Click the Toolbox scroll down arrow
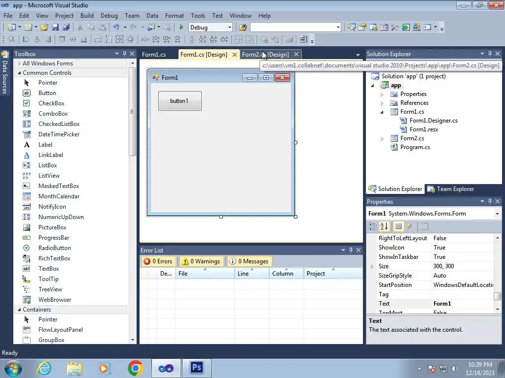The height and width of the screenshot is (378, 505). pos(132,340)
